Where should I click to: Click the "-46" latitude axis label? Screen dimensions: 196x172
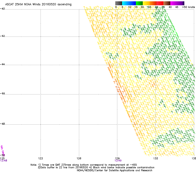click(2, 93)
